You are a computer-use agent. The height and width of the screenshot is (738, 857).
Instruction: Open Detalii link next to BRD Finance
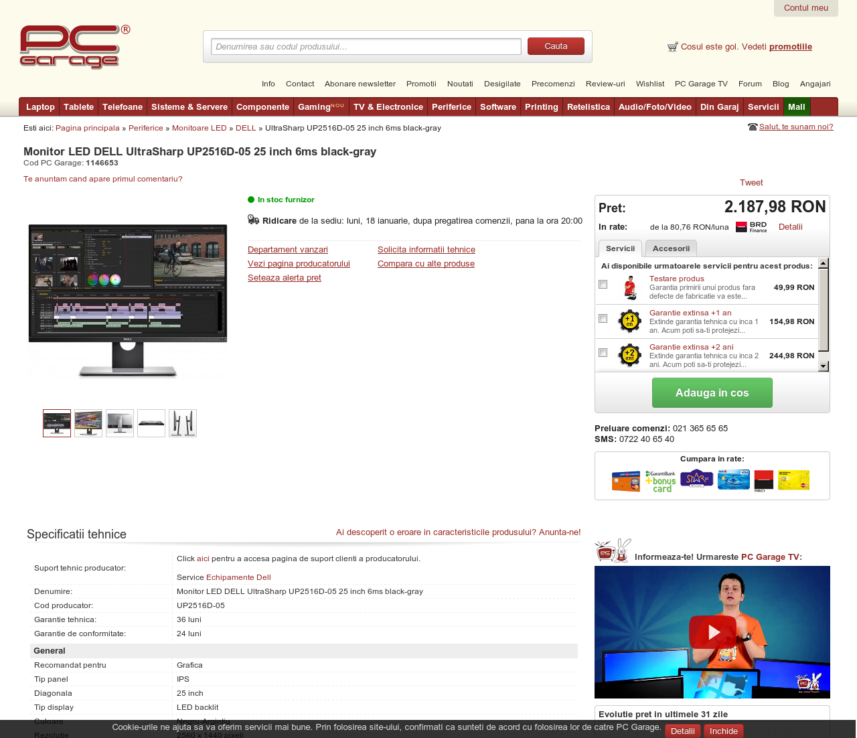click(x=791, y=227)
